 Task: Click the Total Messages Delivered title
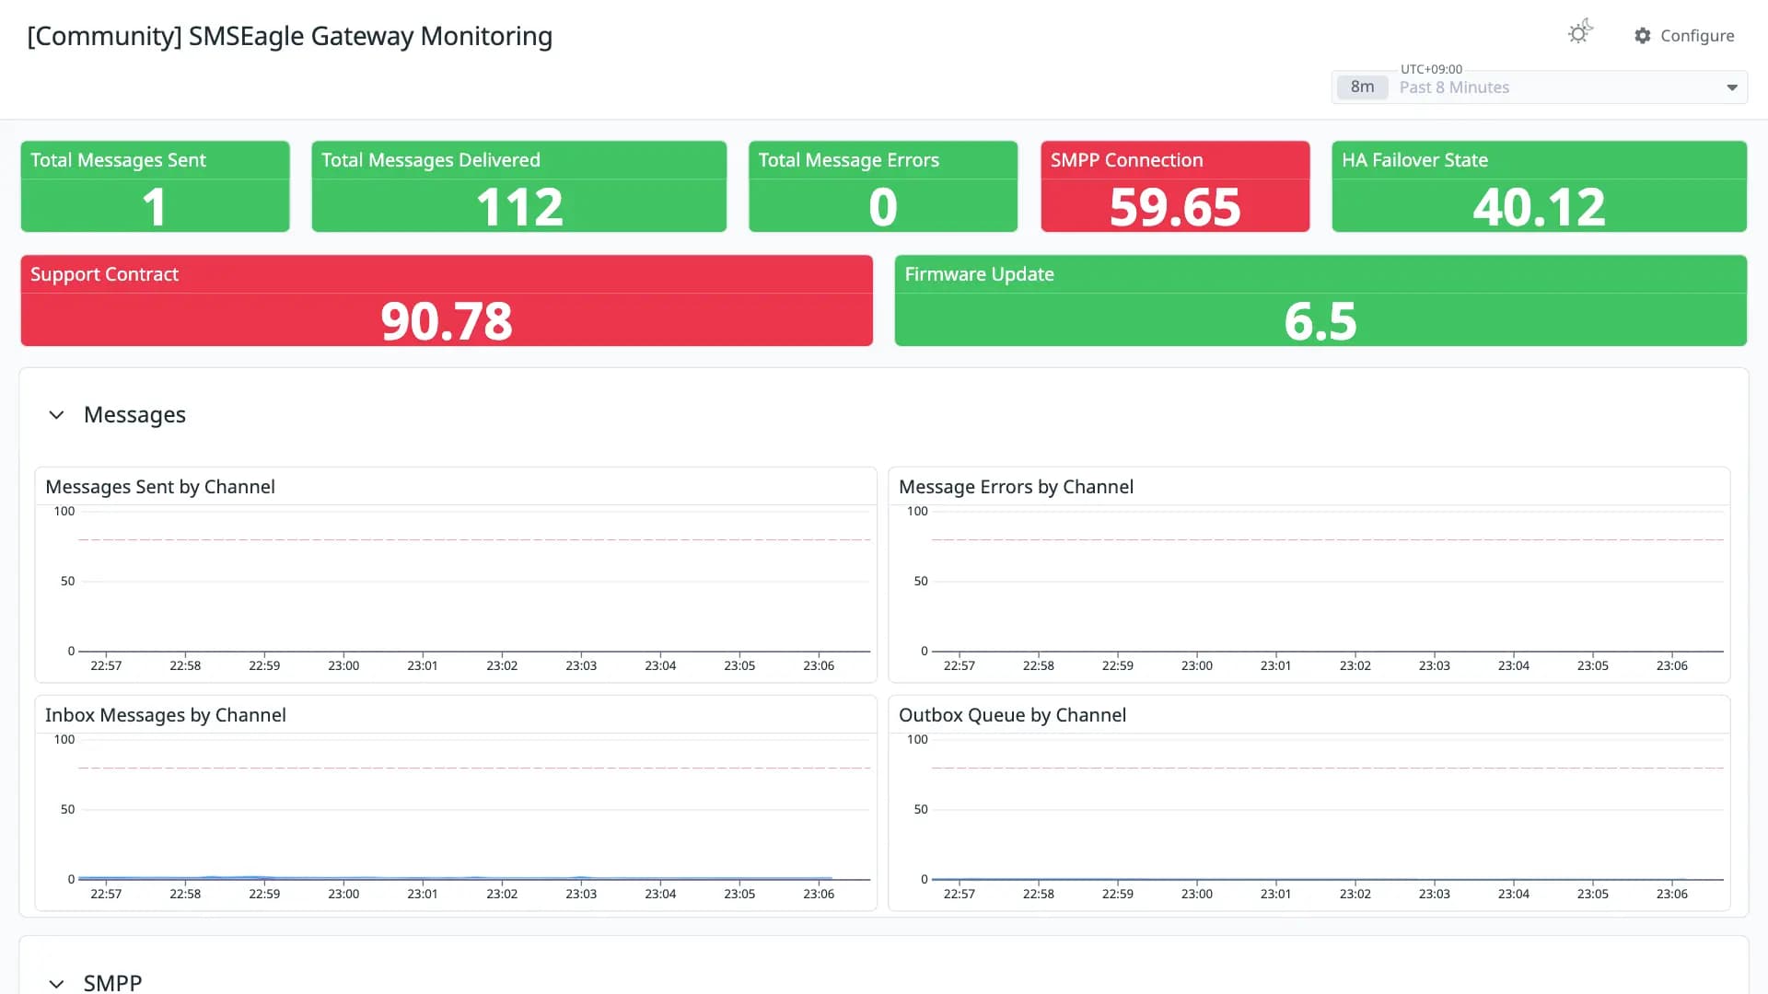tap(431, 160)
